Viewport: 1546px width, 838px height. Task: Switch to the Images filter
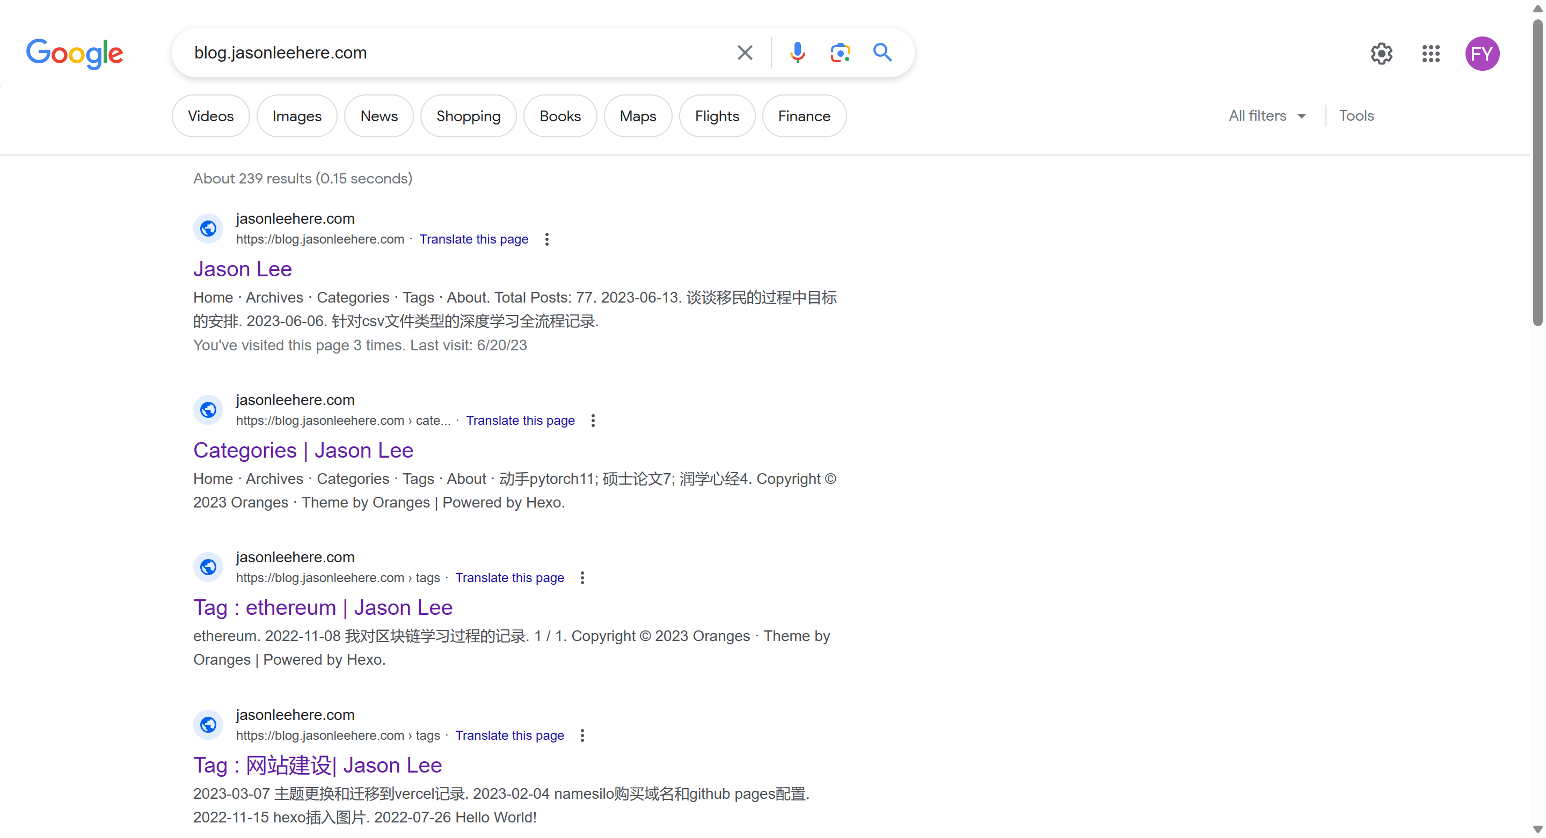coord(296,116)
